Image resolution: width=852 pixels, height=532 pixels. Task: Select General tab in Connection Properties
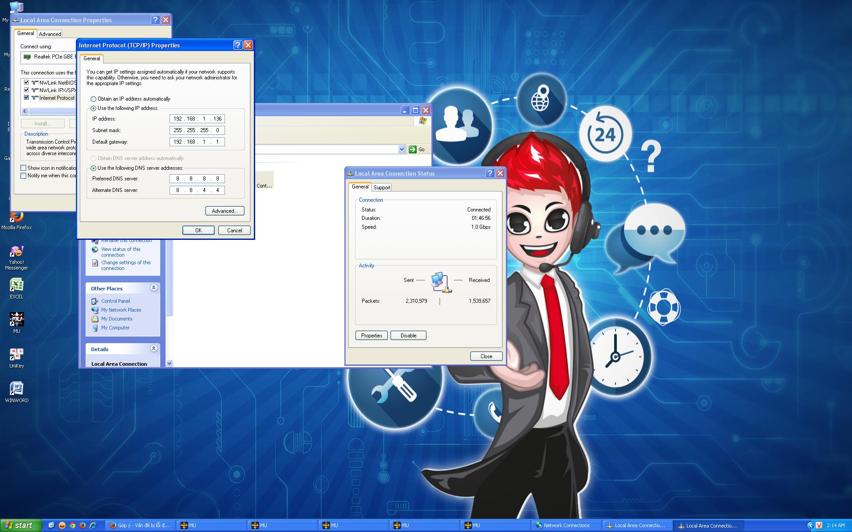click(25, 33)
